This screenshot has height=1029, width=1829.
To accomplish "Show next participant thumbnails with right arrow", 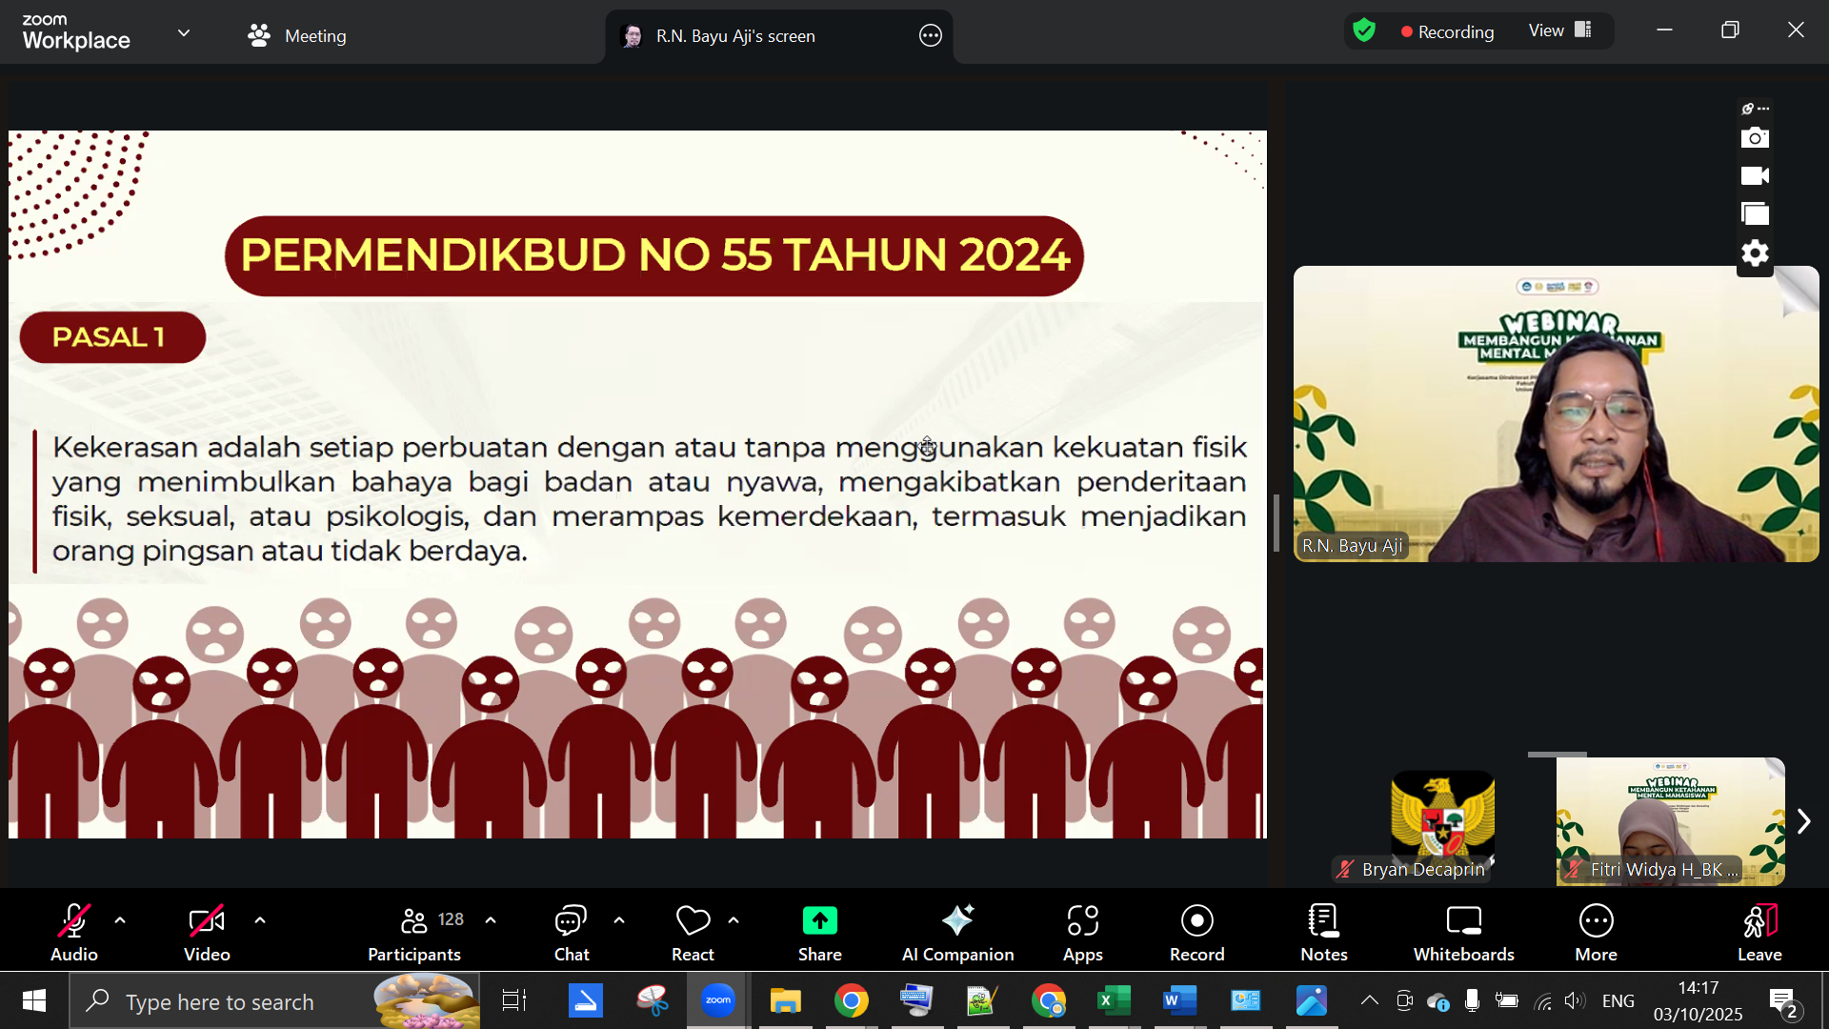I will tap(1803, 821).
